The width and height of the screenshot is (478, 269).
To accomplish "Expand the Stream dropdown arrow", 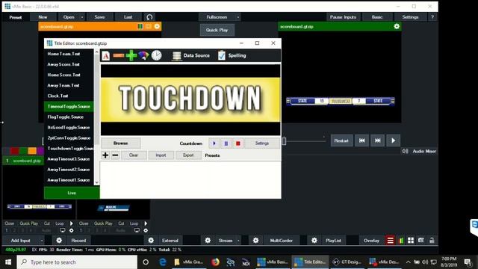I will pos(238,241).
